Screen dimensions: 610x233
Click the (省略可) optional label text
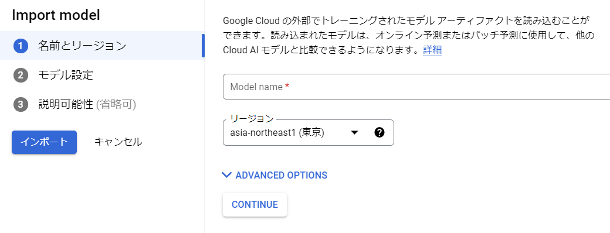coord(116,104)
